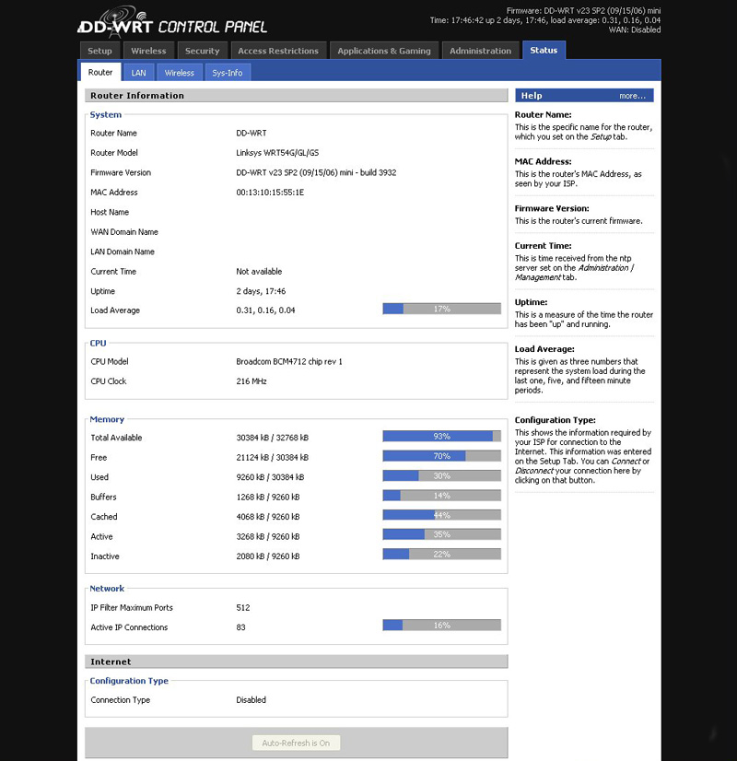Click CPU model Broadcom BCM4712 text

click(x=288, y=361)
